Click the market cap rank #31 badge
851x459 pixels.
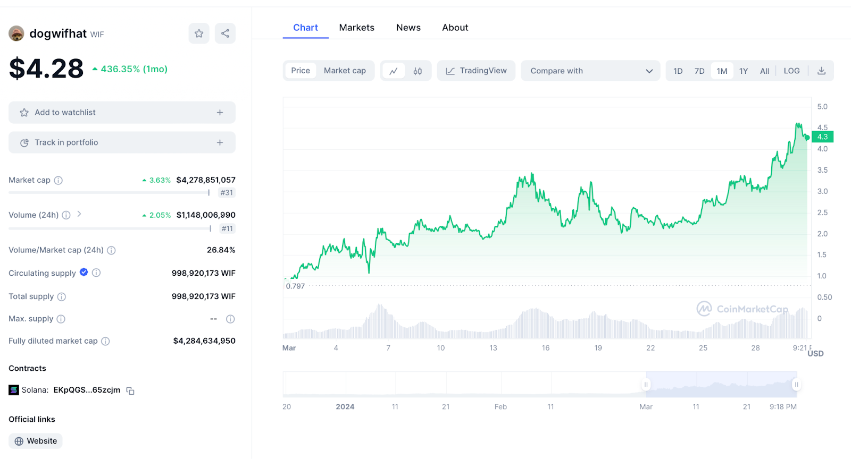[x=227, y=193]
